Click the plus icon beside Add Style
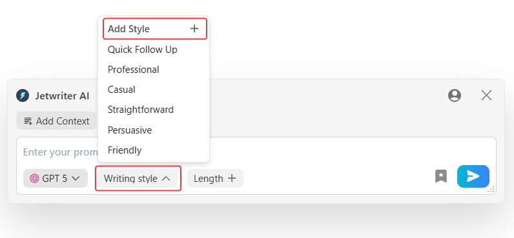Screen dimensions: 514x238 pyautogui.click(x=194, y=29)
